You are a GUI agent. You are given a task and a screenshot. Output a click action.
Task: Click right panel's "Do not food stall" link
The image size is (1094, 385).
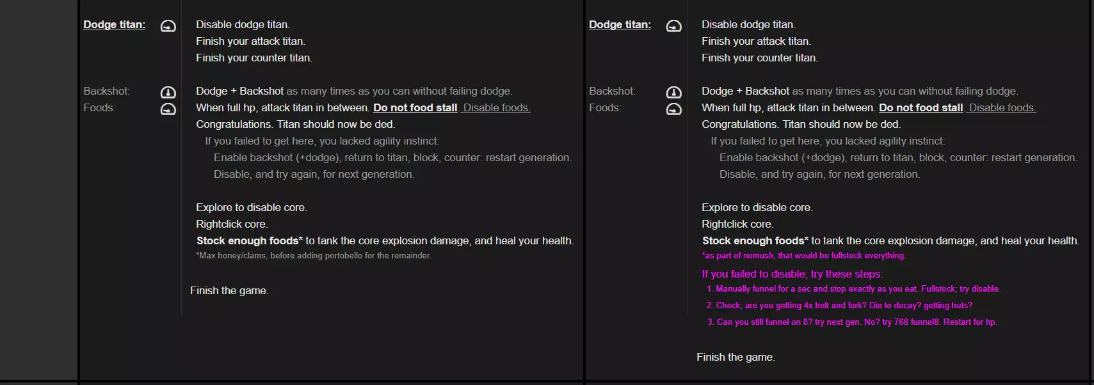(921, 107)
